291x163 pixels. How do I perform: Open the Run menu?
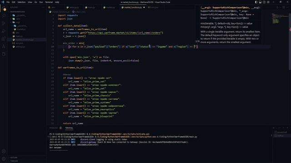[41, 2]
